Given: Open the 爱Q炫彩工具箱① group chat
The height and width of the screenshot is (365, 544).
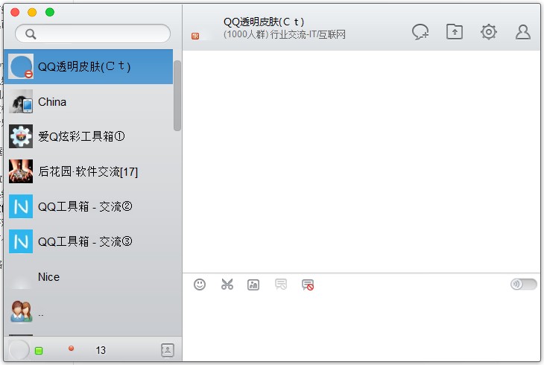Looking at the screenshot, I should (88, 137).
